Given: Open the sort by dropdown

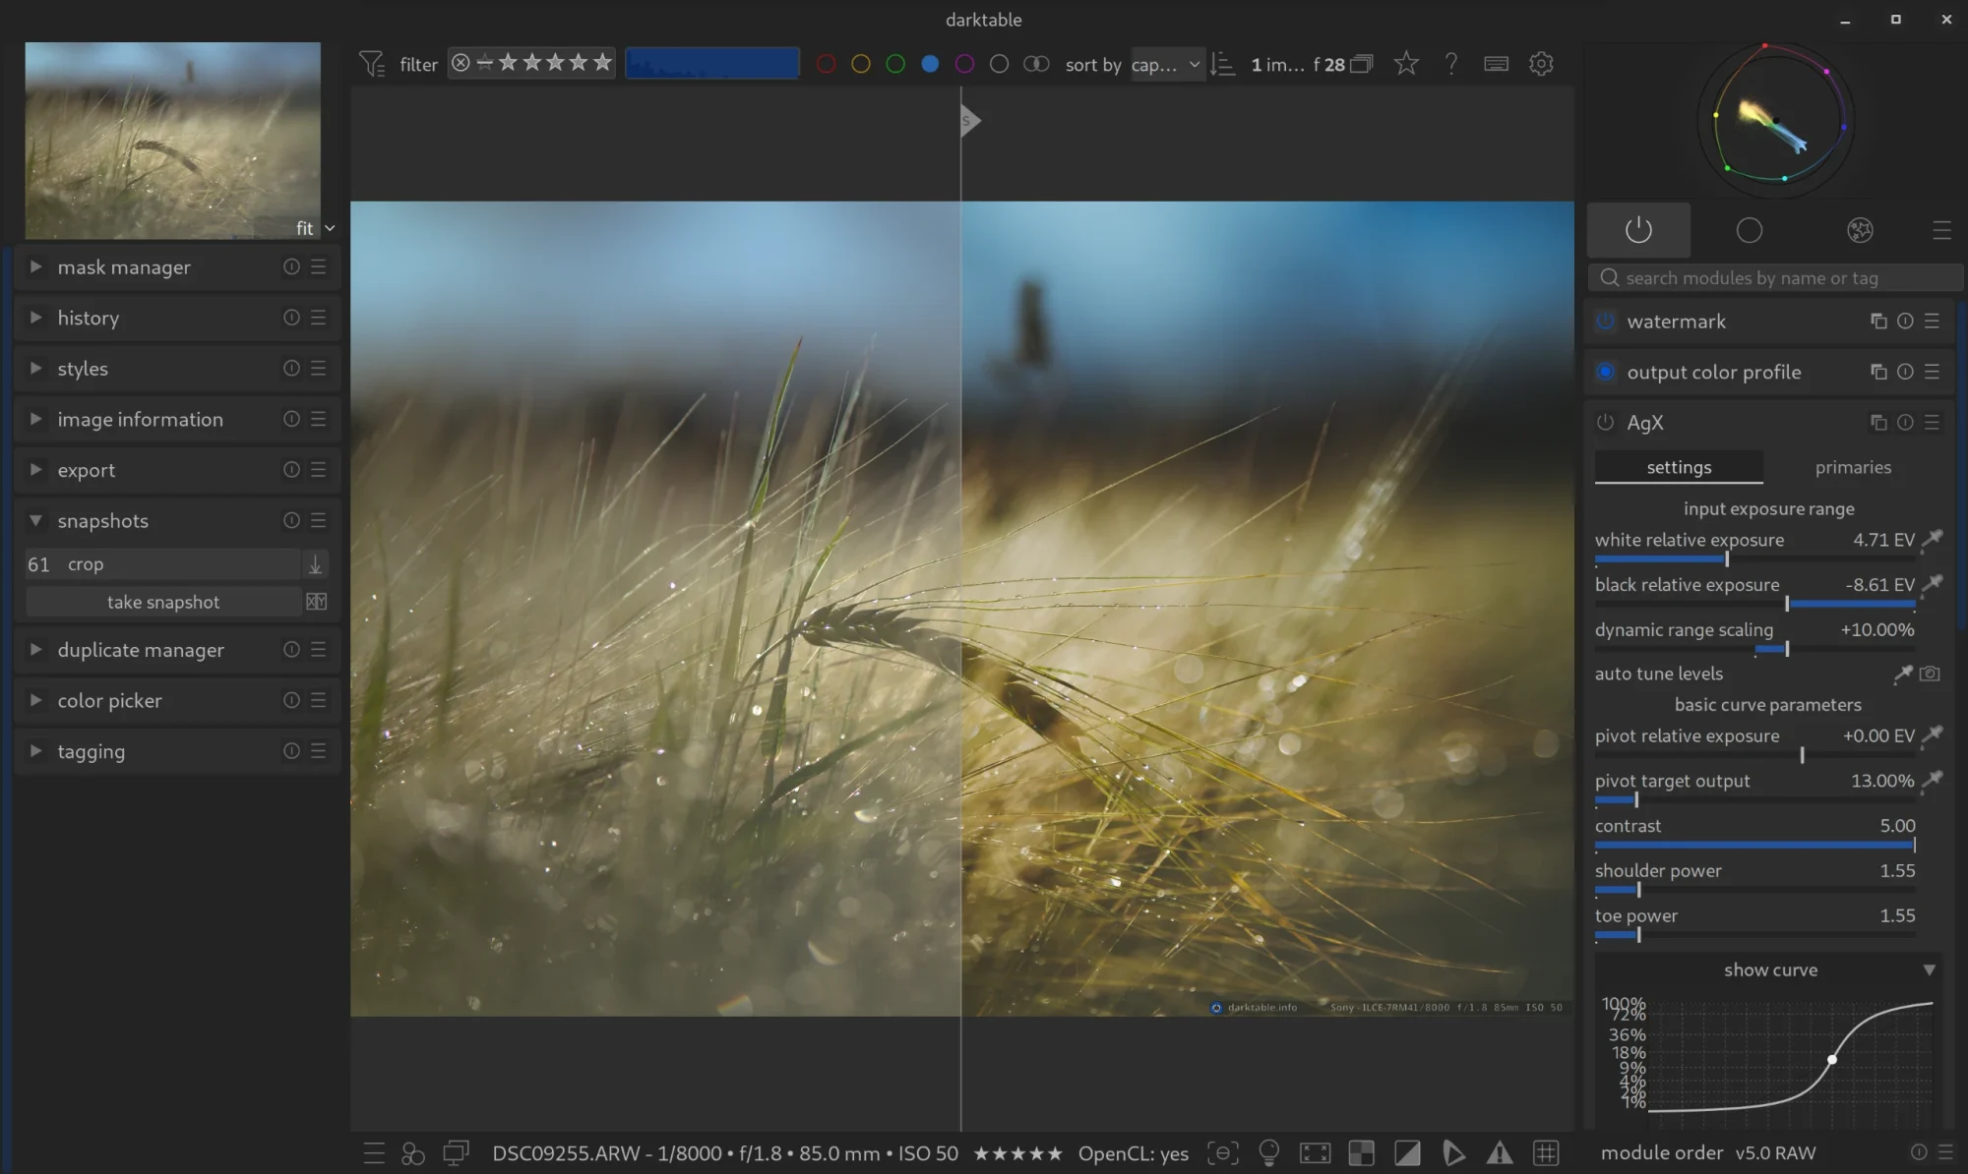Looking at the screenshot, I should pos(1166,64).
